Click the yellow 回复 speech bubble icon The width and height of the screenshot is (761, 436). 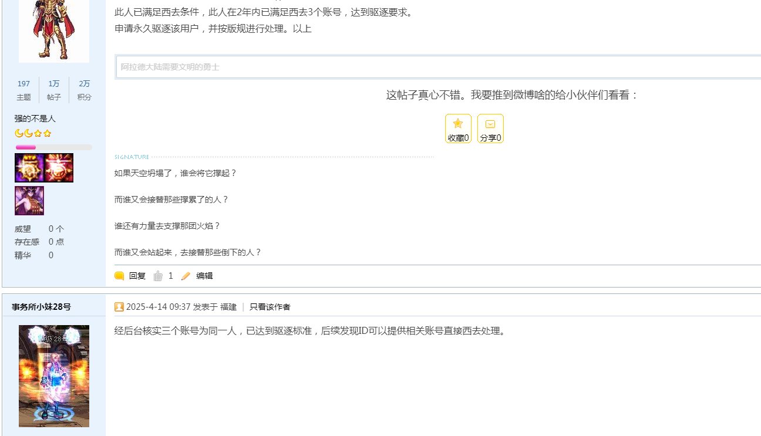tap(119, 276)
